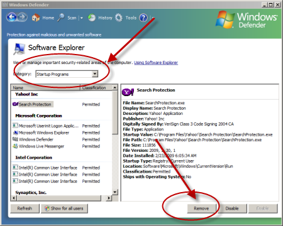
Task: Click Show for all users button
Action: click(x=64, y=208)
